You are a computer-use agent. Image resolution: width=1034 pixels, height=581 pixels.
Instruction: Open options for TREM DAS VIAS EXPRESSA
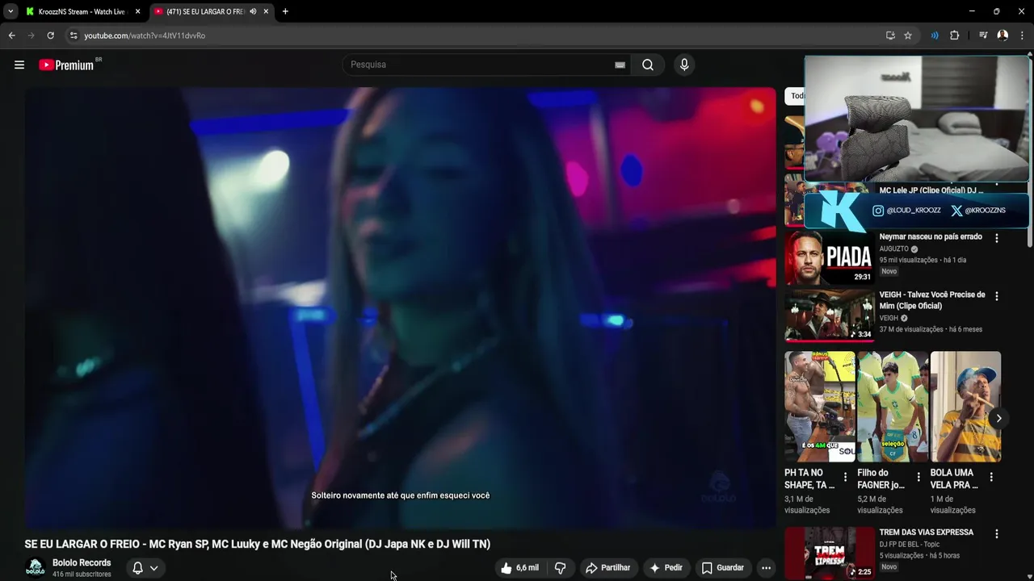(x=996, y=533)
